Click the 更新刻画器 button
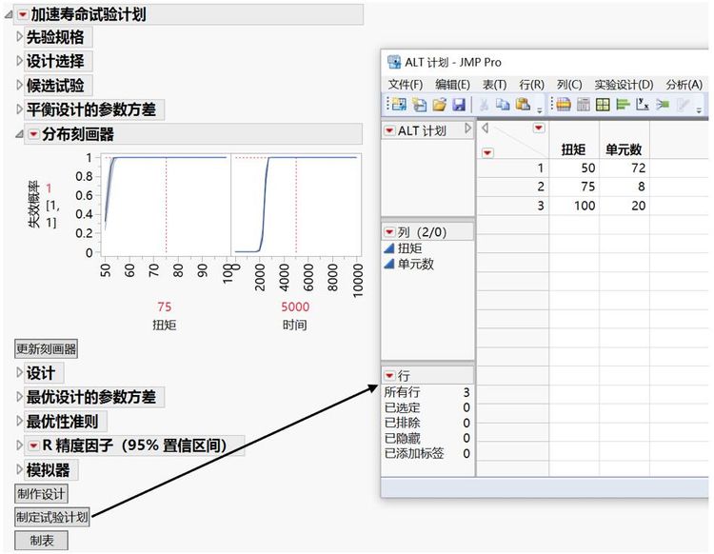The height and width of the screenshot is (554, 714). (x=46, y=349)
